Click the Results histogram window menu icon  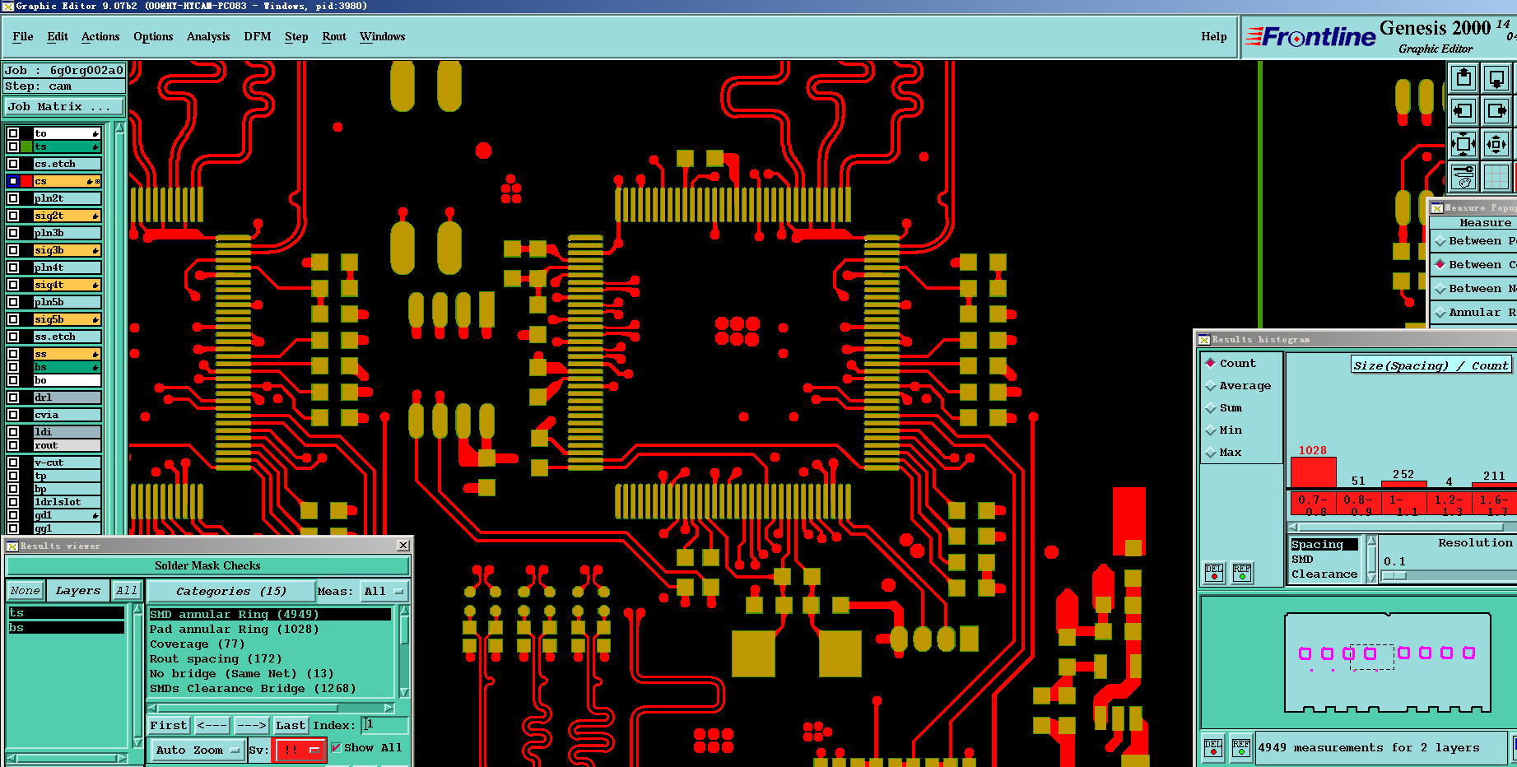tap(1204, 339)
